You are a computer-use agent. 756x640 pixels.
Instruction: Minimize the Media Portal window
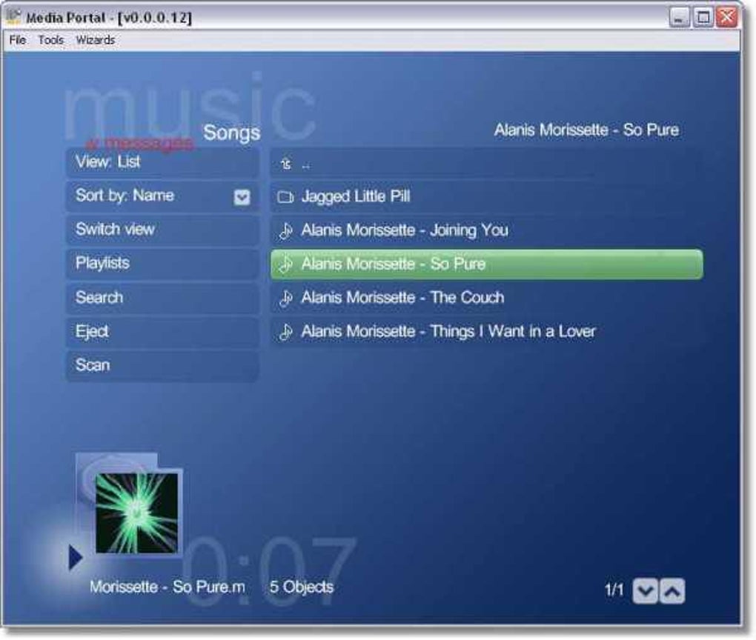(680, 18)
